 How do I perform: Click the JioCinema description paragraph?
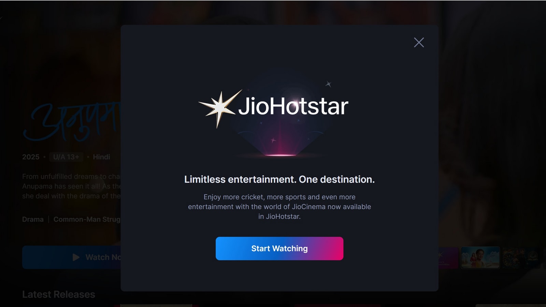click(279, 207)
